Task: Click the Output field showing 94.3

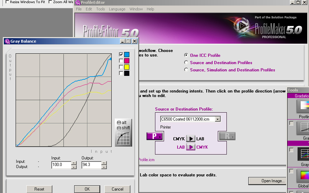Action: click(x=92, y=165)
